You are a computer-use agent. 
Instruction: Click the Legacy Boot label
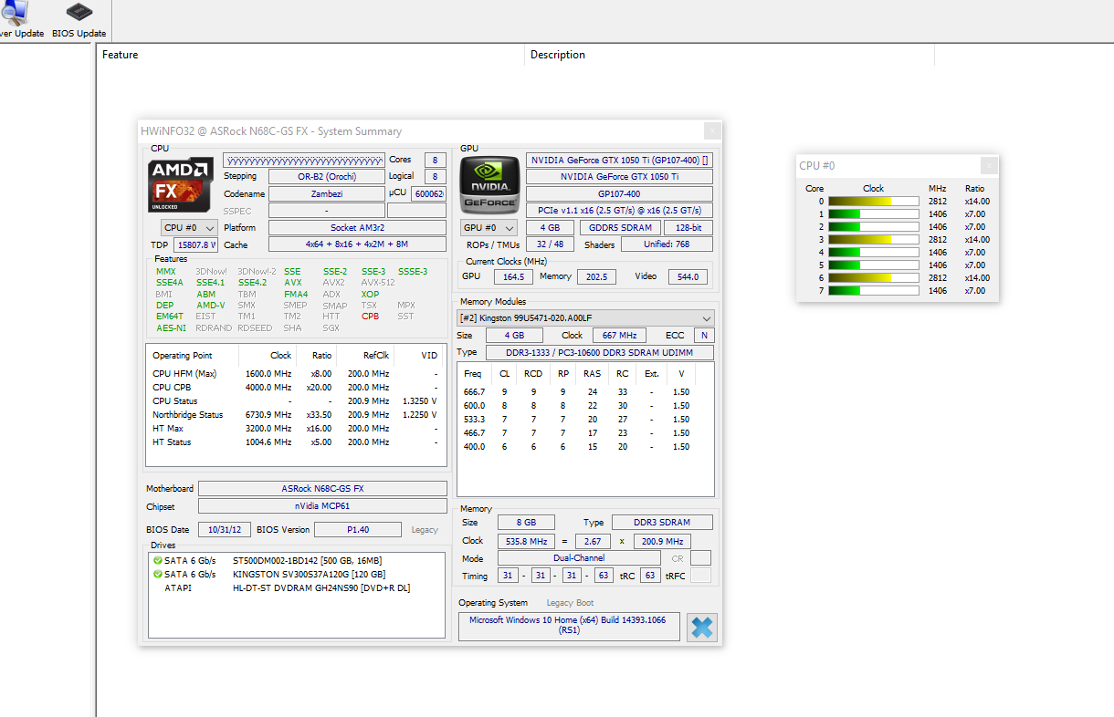click(570, 603)
